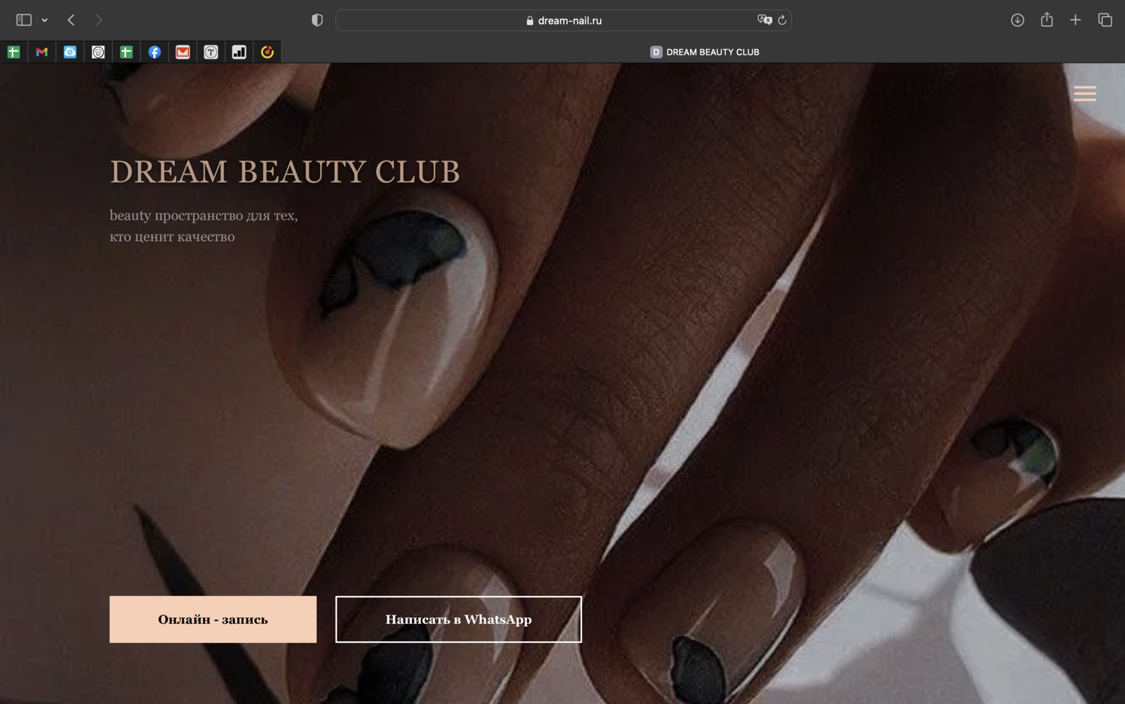The height and width of the screenshot is (704, 1125).
Task: Show the Safari downloads
Action: 1017,20
